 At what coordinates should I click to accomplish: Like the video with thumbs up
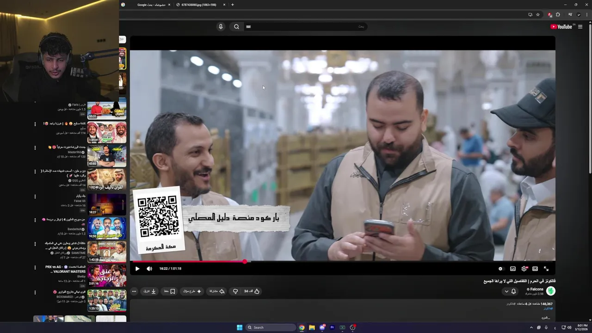[x=252, y=291]
